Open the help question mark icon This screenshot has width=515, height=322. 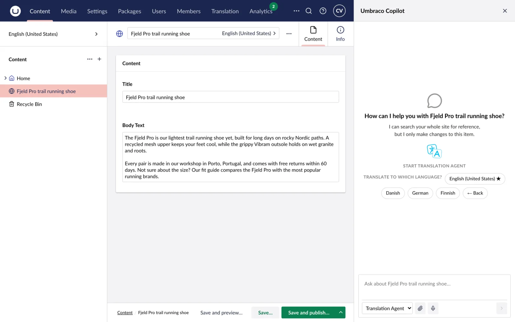pyautogui.click(x=323, y=11)
